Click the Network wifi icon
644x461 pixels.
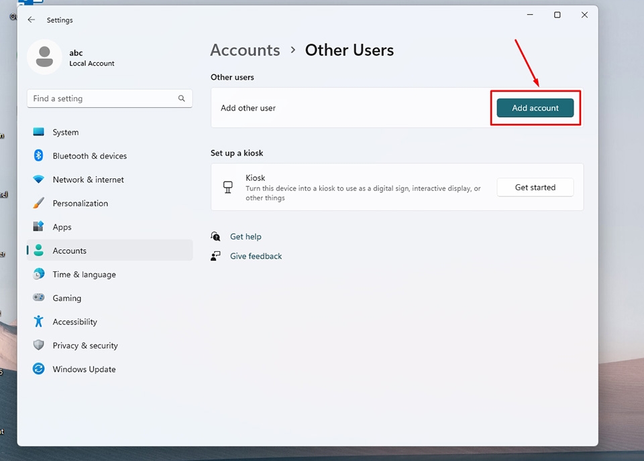[x=39, y=179]
